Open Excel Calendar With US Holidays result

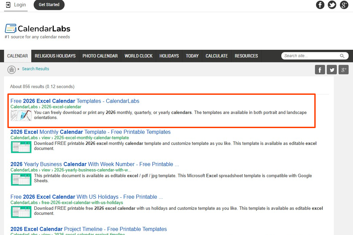(87, 197)
